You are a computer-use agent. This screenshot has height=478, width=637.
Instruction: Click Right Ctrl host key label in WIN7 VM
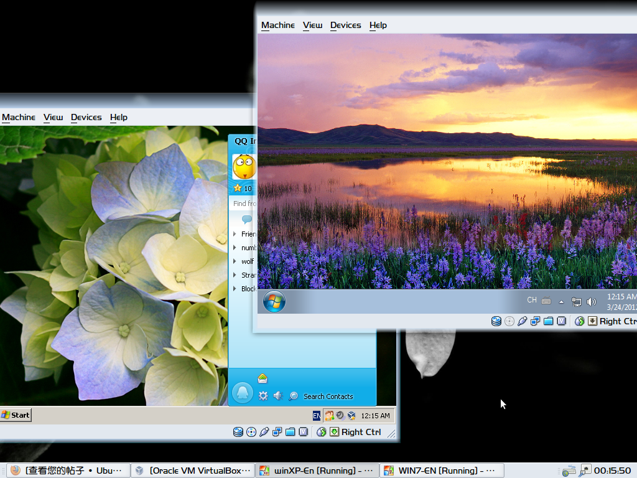pos(618,322)
